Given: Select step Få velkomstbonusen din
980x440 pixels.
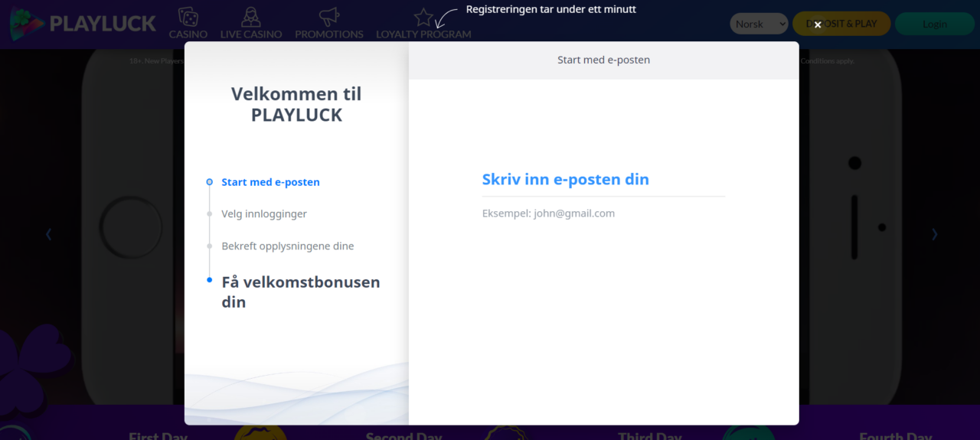Looking at the screenshot, I should click(x=301, y=292).
